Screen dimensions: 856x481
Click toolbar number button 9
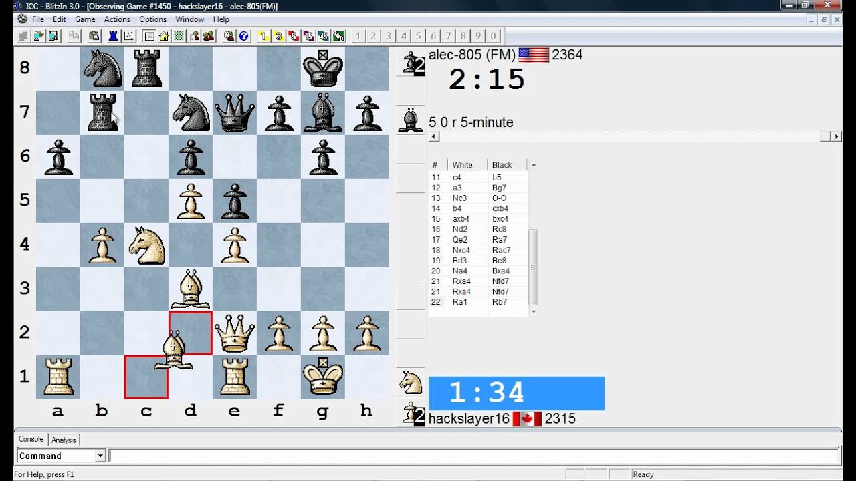tap(479, 36)
